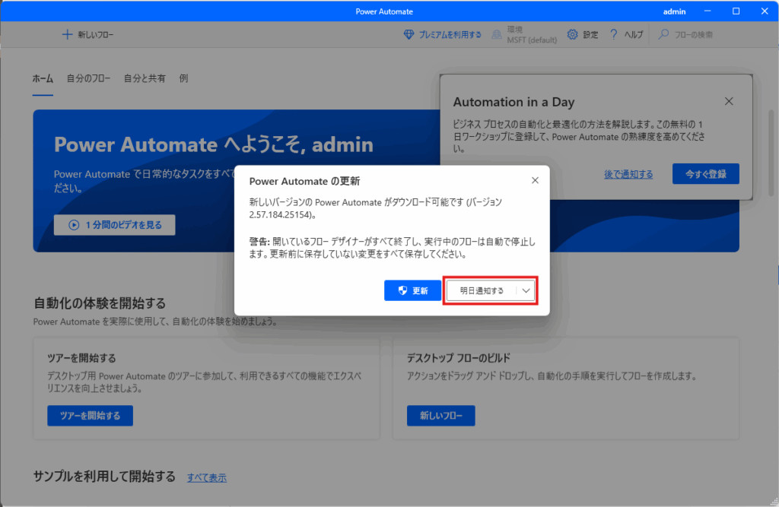This screenshot has width=779, height=507.
Task: Click the play icon for the 1-minute video
Action: (x=74, y=225)
